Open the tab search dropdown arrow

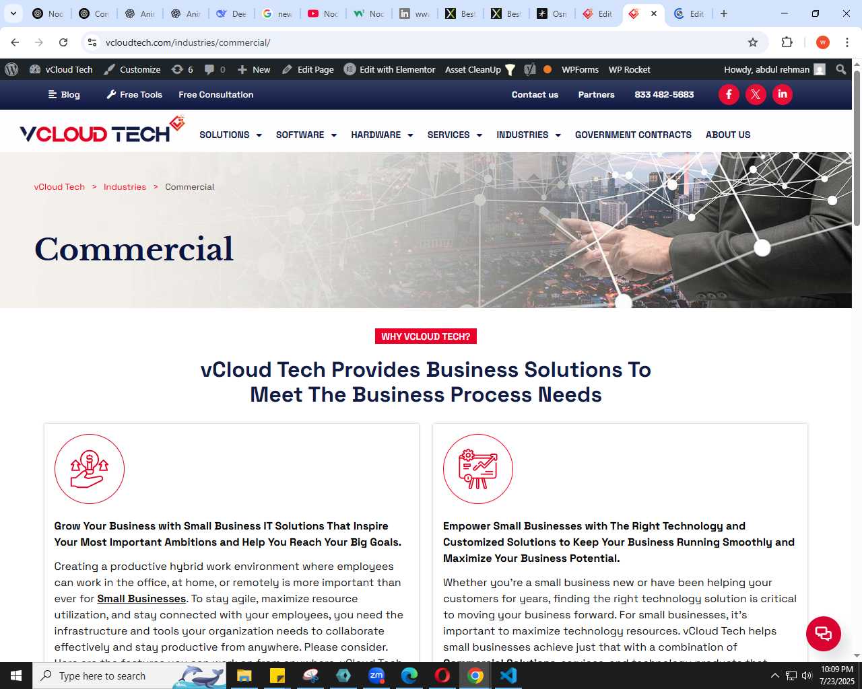pos(13,13)
